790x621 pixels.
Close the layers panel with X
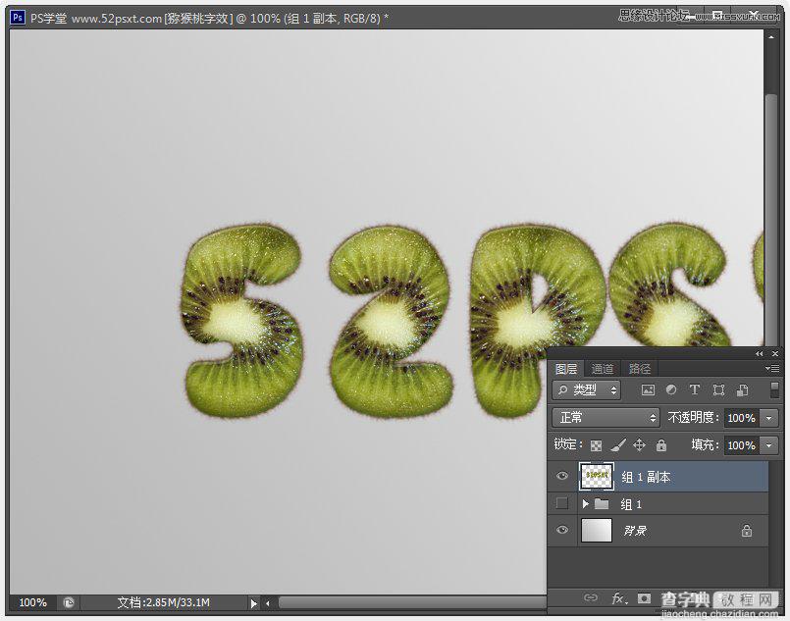coord(775,354)
